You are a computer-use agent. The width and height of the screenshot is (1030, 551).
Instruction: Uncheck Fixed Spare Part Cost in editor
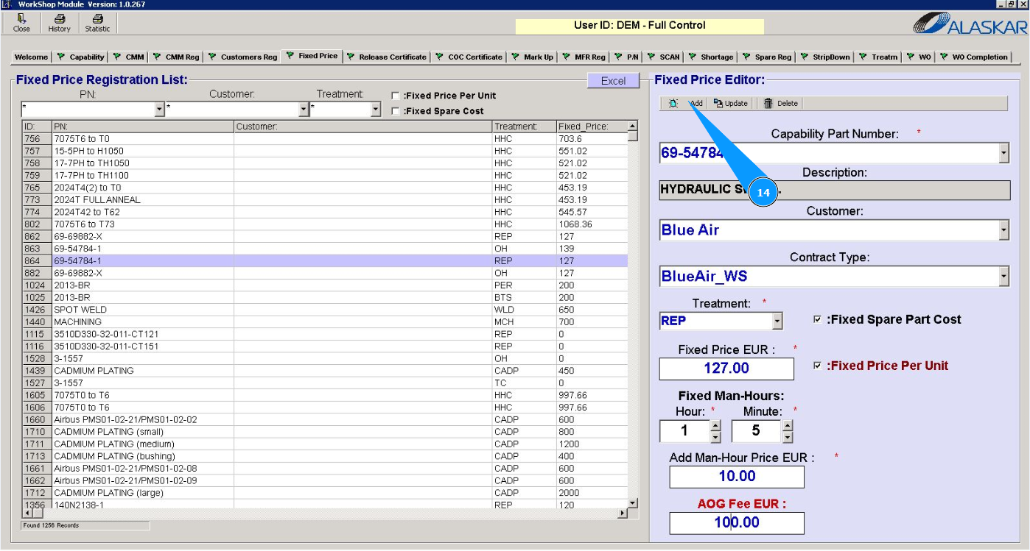817,319
